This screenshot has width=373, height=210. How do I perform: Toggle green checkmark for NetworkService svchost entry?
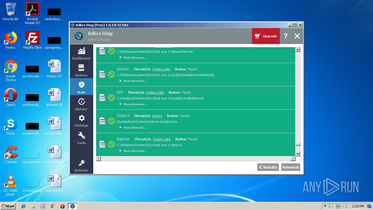click(111, 51)
